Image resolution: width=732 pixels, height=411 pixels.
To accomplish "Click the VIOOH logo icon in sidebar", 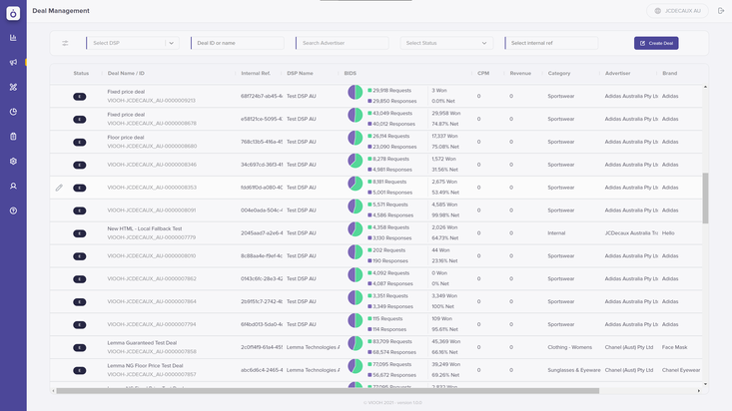I will click(13, 13).
